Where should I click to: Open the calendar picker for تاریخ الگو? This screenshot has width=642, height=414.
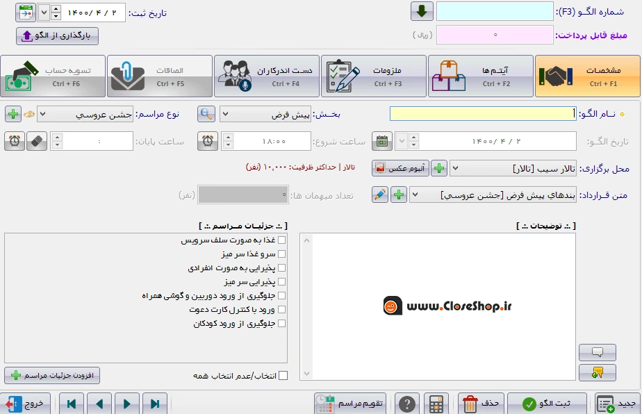coord(382,141)
